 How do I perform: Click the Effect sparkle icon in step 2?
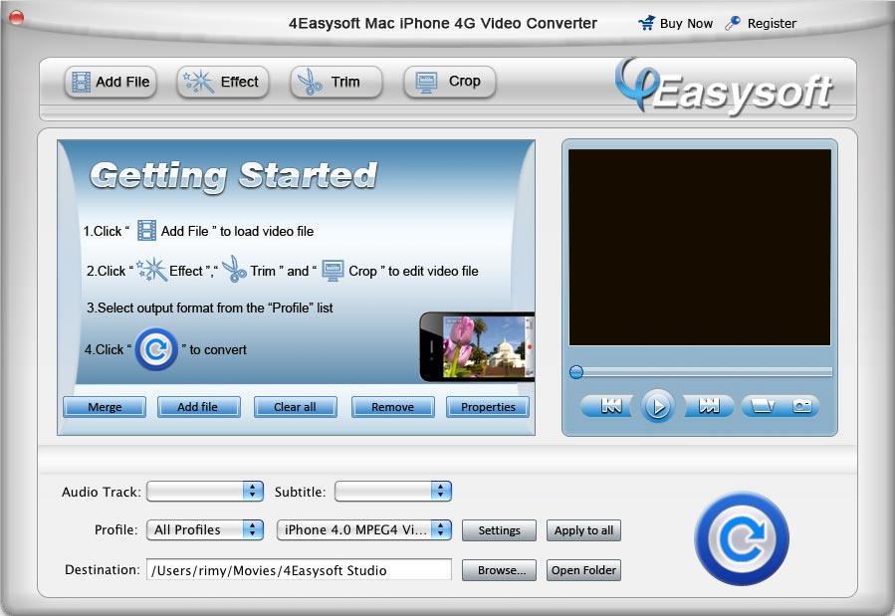(152, 270)
